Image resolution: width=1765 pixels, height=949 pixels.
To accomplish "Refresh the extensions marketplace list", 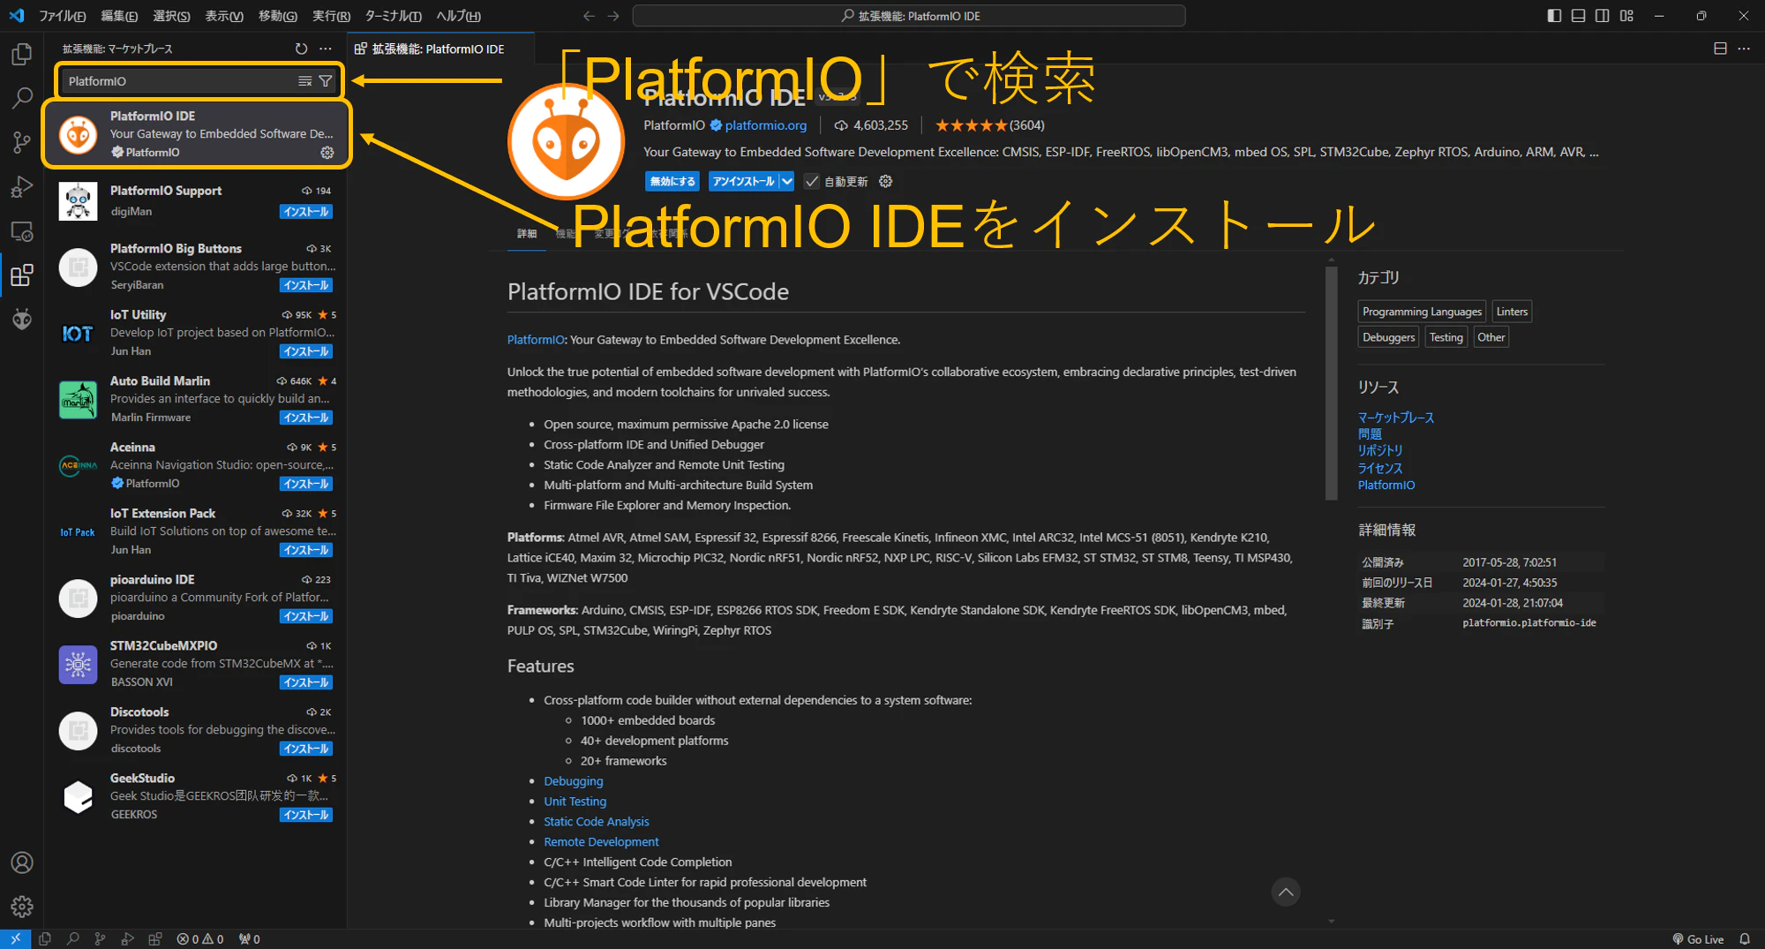I will tap(302, 49).
